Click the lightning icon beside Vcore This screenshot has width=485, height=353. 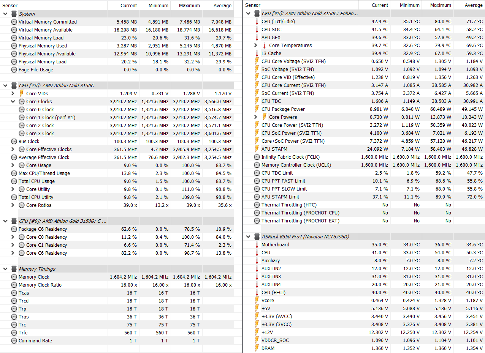257,301
